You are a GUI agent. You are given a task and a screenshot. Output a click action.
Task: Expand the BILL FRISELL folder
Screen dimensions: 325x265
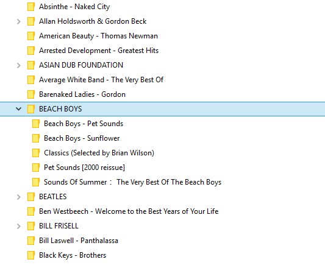tap(19, 226)
